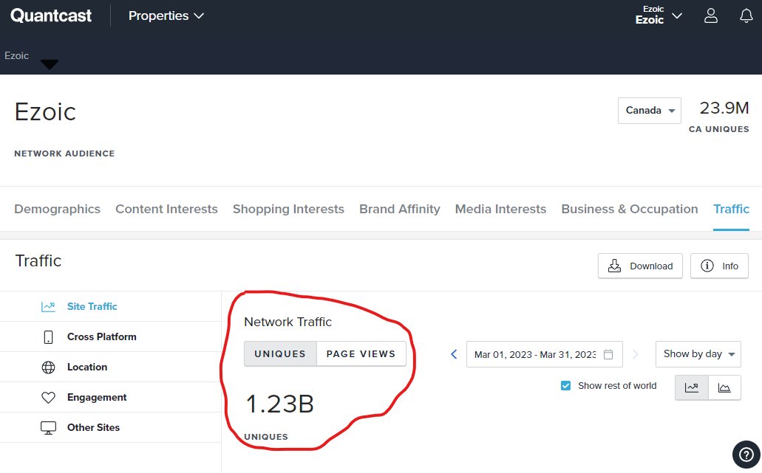Go to the previous date range
762x473 pixels.
454,354
